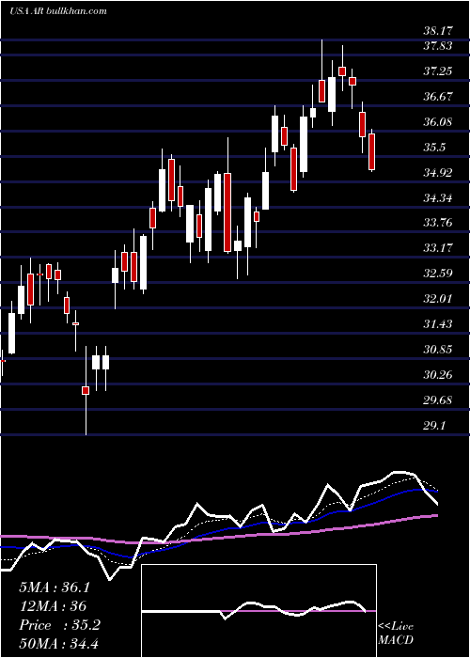Select the small red candle with wick to 29.1
Screen dimensions: 470x658
86,390
